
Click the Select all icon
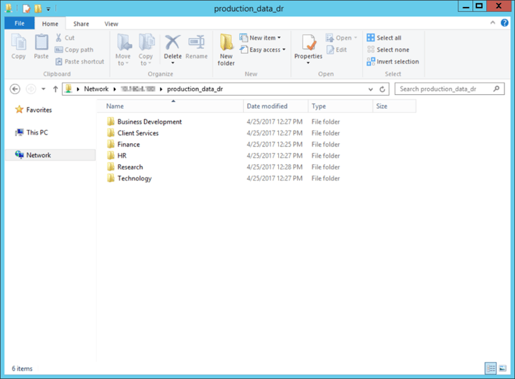point(371,38)
